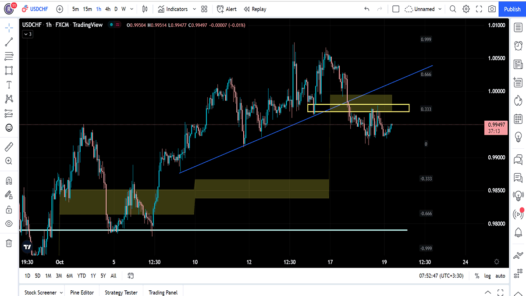Select the Text annotation tool
Screen dimensions: 526x296
pos(9,85)
